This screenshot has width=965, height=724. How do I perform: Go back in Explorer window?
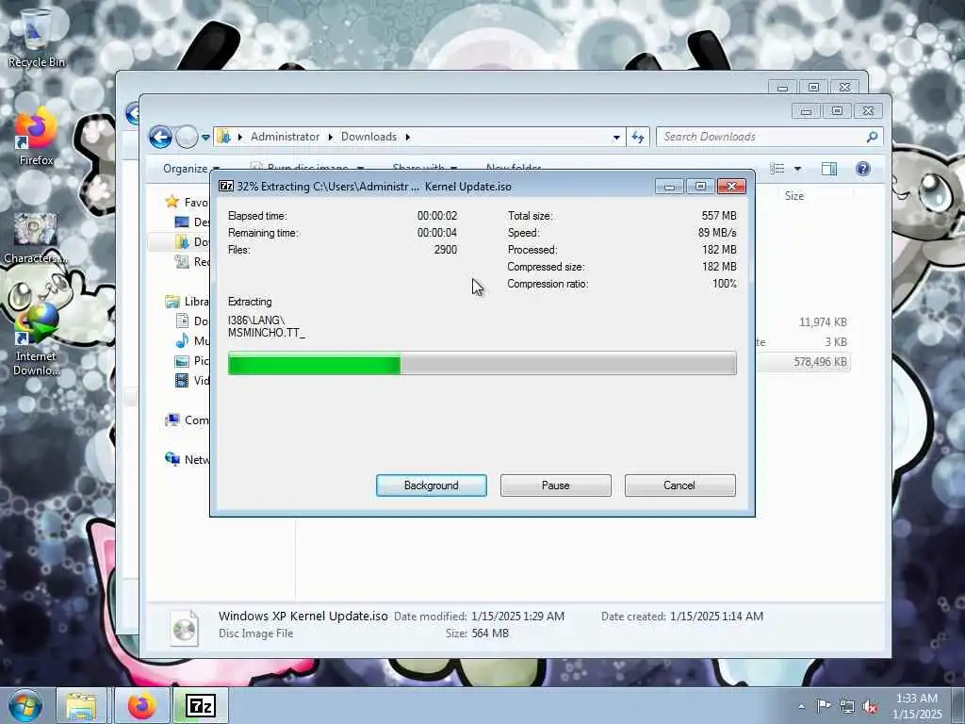tap(160, 137)
